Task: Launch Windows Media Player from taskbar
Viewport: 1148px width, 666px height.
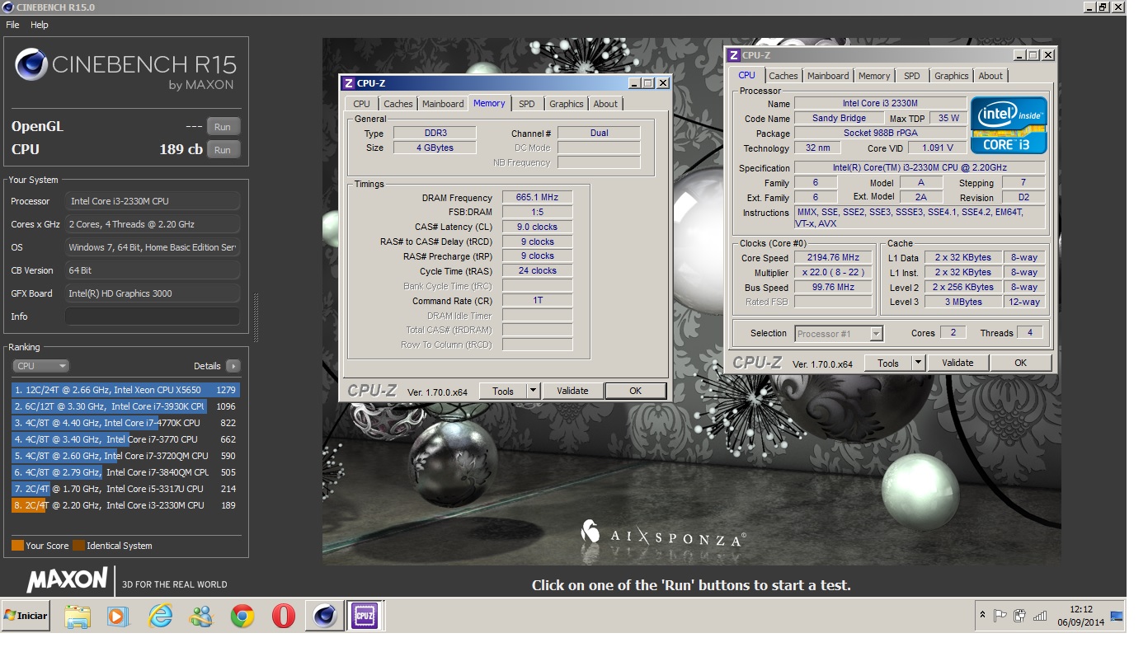Action: (119, 616)
